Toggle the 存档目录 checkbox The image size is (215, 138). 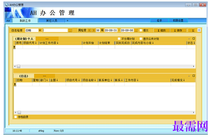pyautogui.click(x=16, y=117)
